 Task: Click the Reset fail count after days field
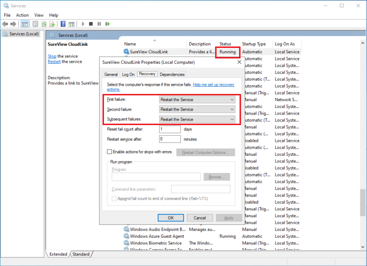[170, 129]
